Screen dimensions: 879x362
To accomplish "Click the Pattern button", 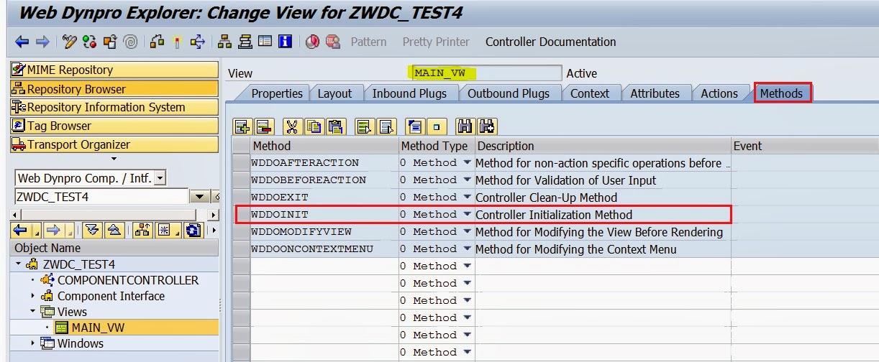I will pyautogui.click(x=368, y=42).
